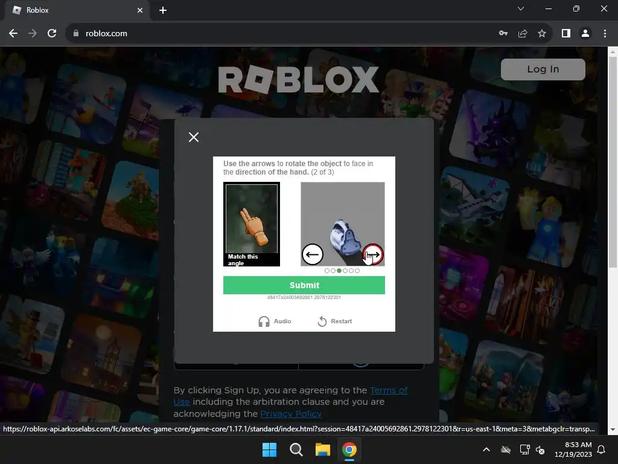Select the second rotation position dot
Viewport: 618px width, 464px height.
[333, 271]
